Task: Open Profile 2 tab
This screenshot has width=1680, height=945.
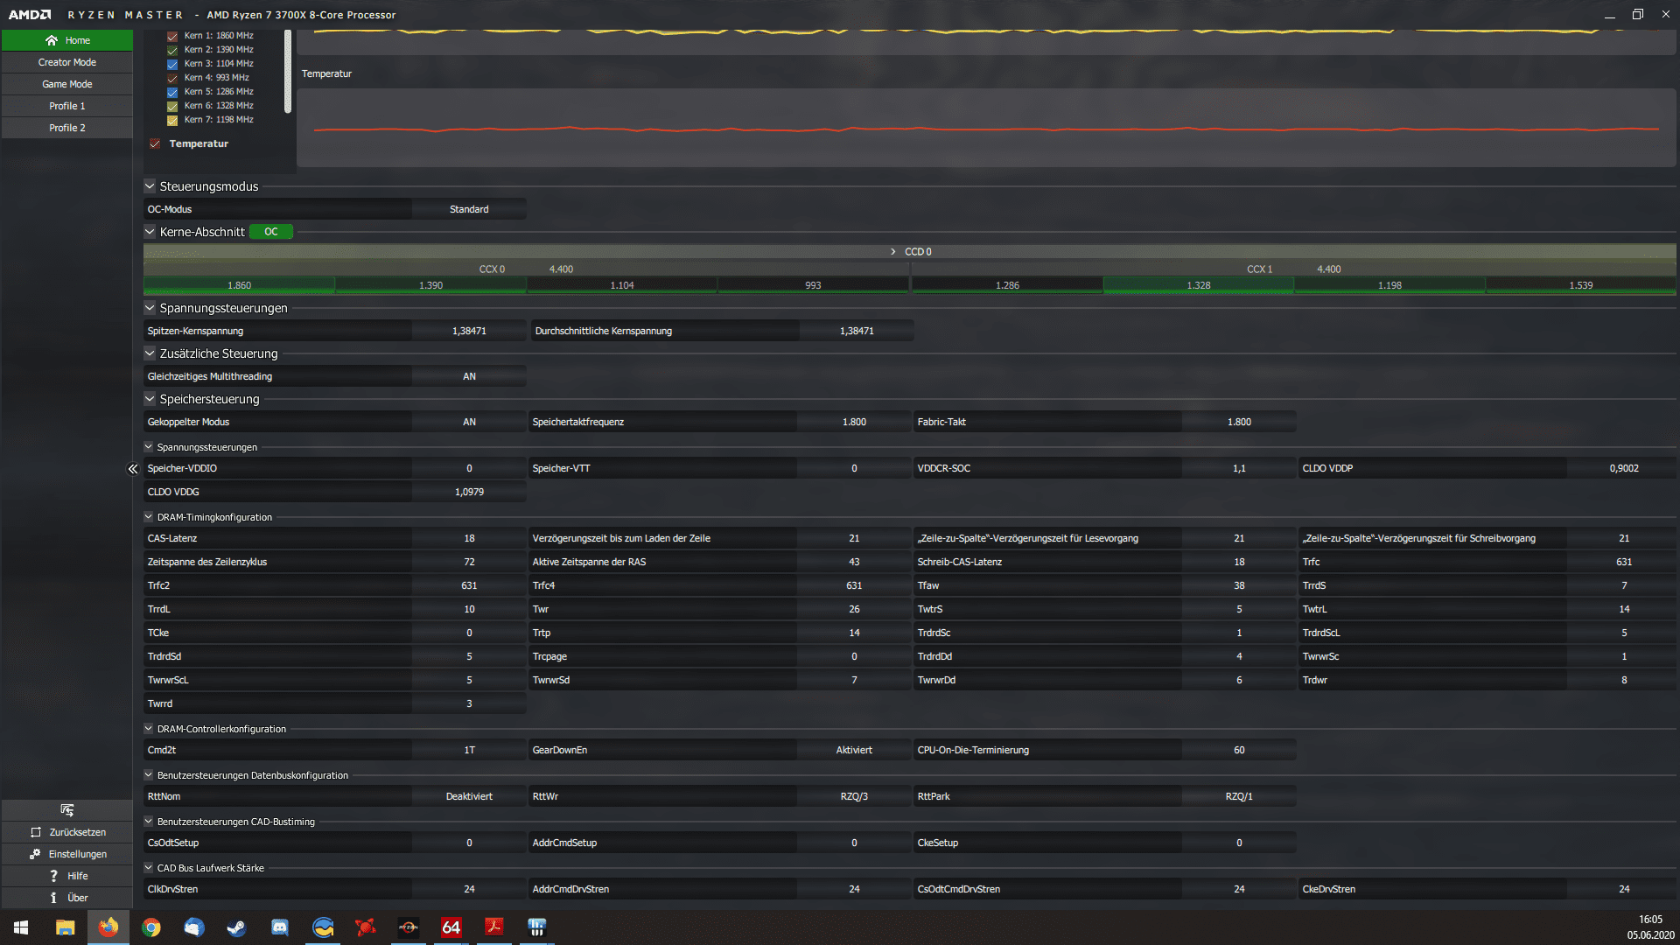Action: 67,128
